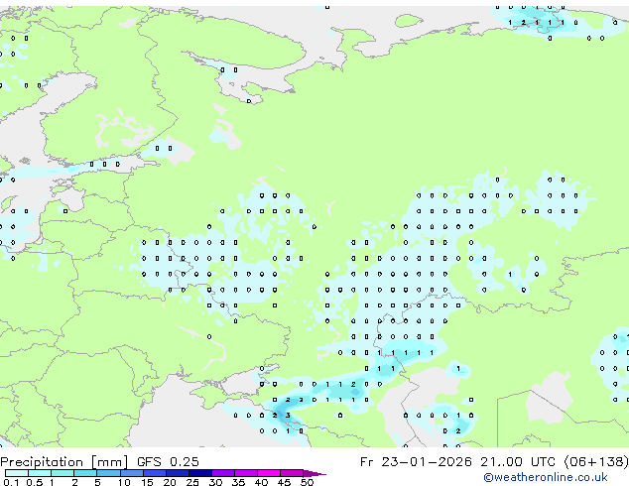Select the legend label '10'
Screen dimensions: 629x486
pyautogui.click(x=124, y=482)
